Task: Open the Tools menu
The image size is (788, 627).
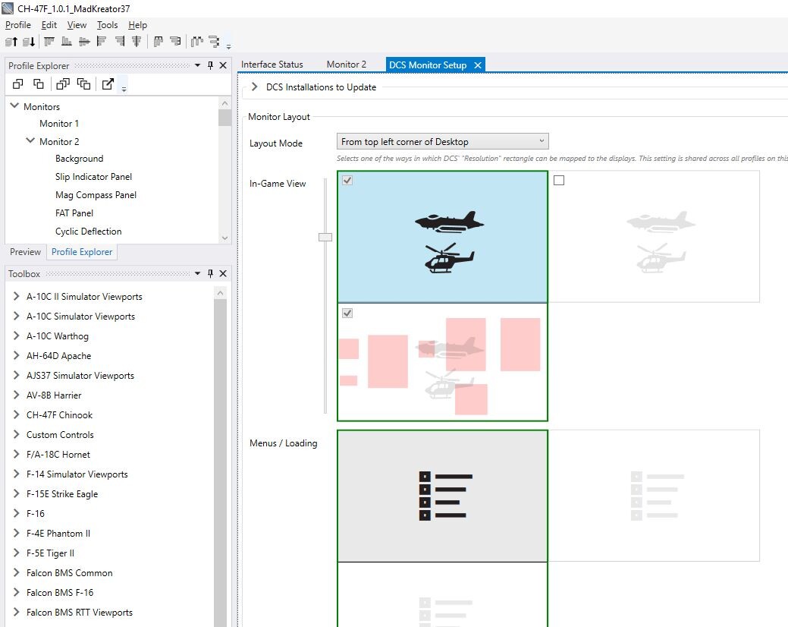Action: click(x=107, y=24)
